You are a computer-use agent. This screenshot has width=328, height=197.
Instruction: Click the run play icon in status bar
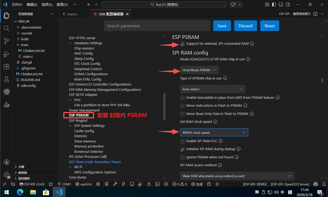click(218, 184)
